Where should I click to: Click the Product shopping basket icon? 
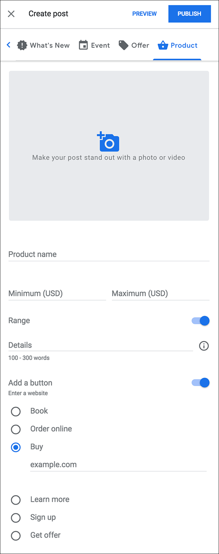163,45
